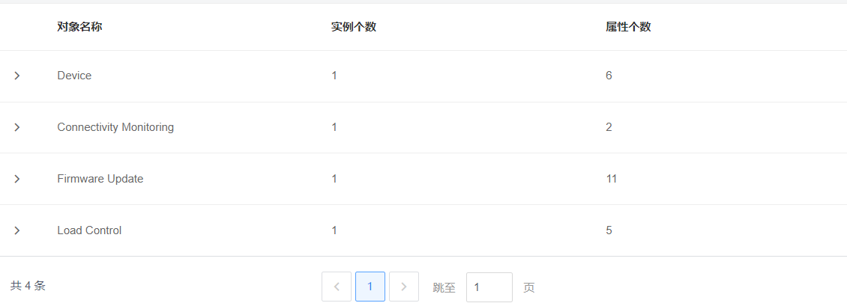Click the next page arrow

point(404,287)
